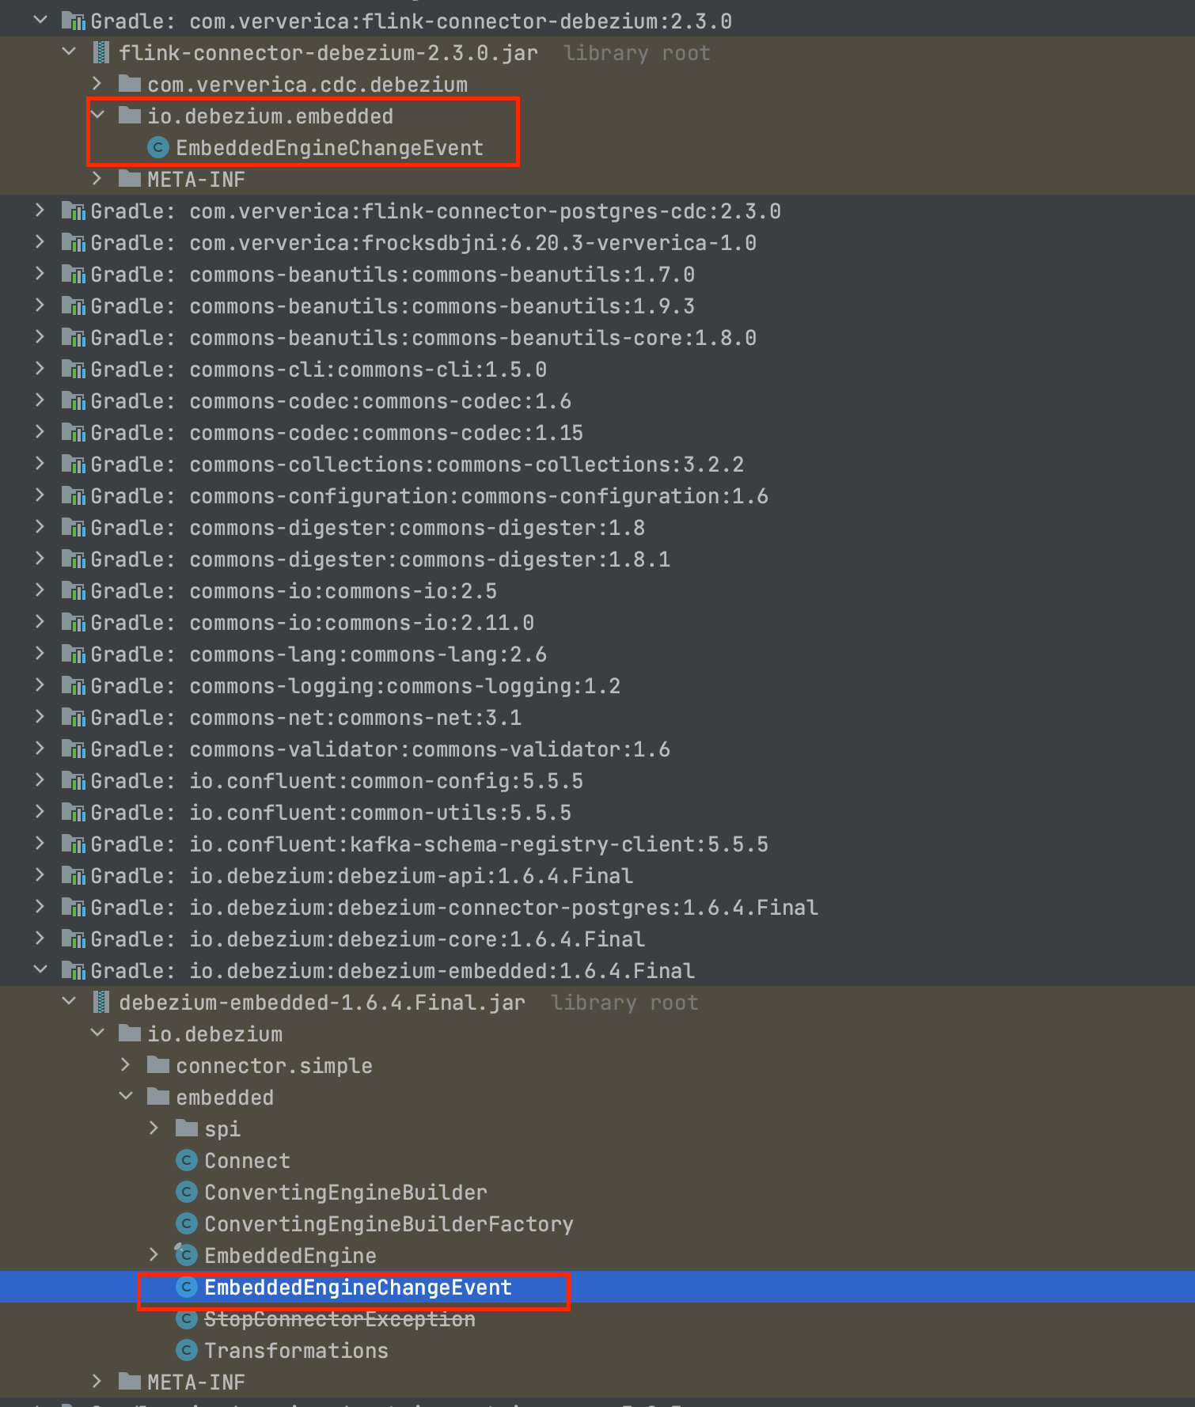Viewport: 1195px width, 1407px height.
Task: Expand META-INF under the flink-connector-debezium jar
Action: [97, 179]
